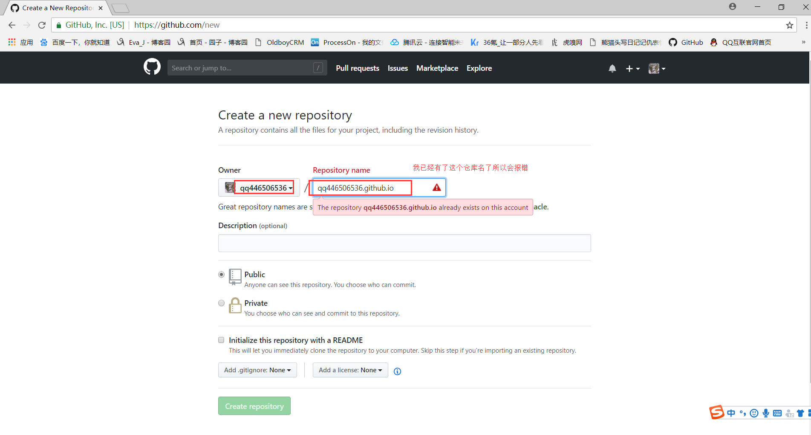Click the license info icon
The width and height of the screenshot is (811, 435).
coord(397,371)
